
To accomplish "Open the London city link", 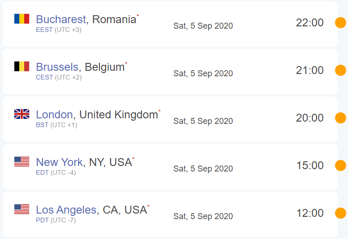I will pos(54,115).
